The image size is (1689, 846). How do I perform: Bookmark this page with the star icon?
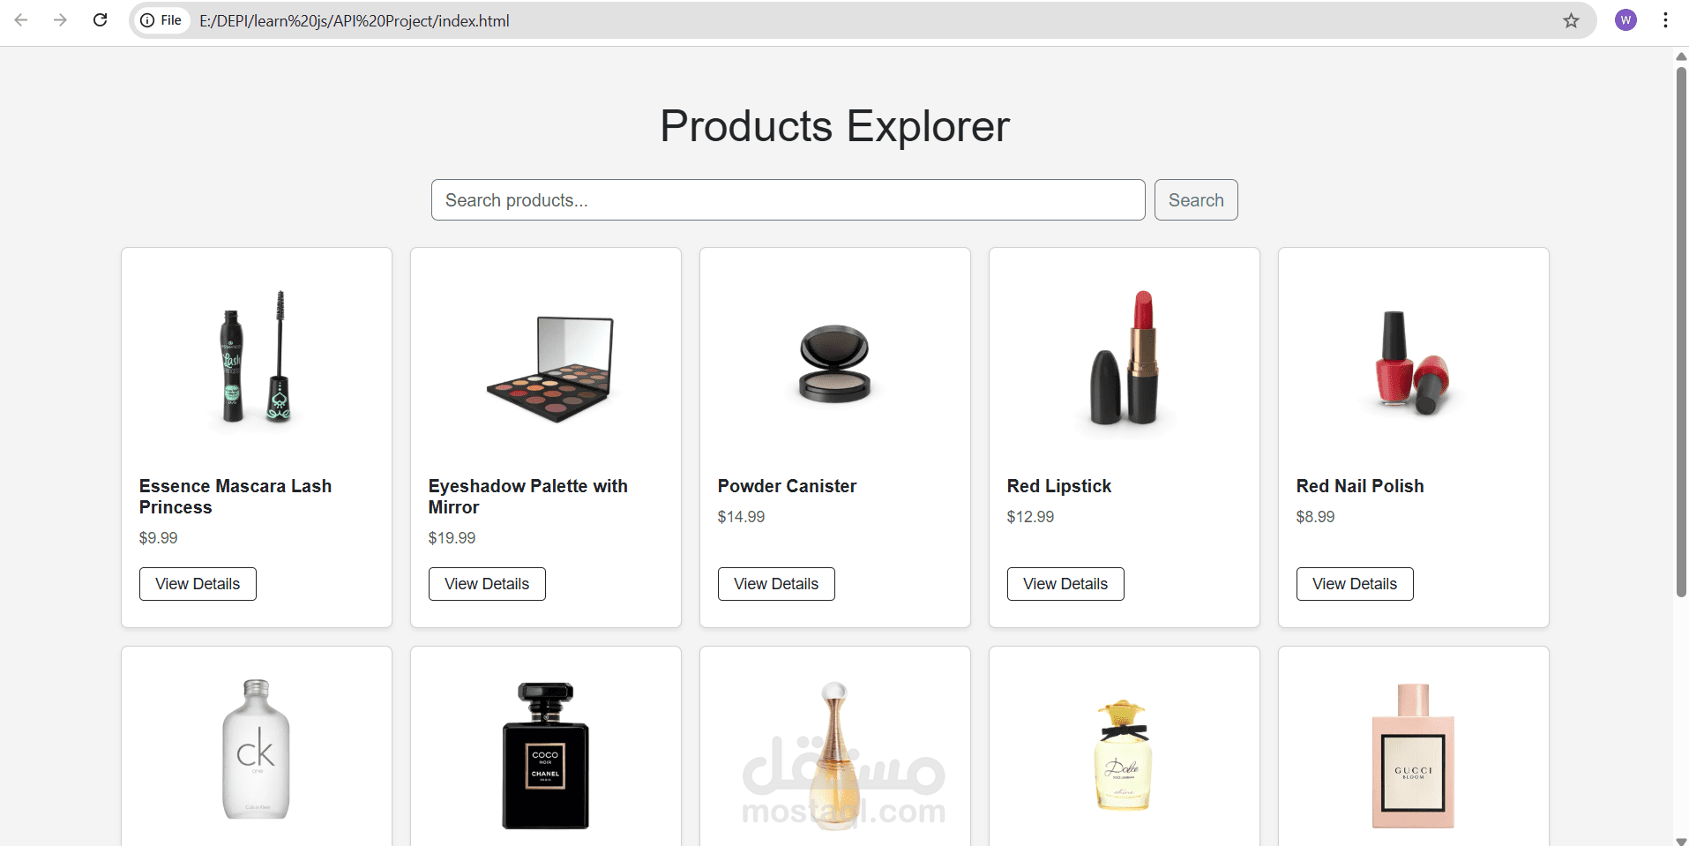[x=1571, y=20]
